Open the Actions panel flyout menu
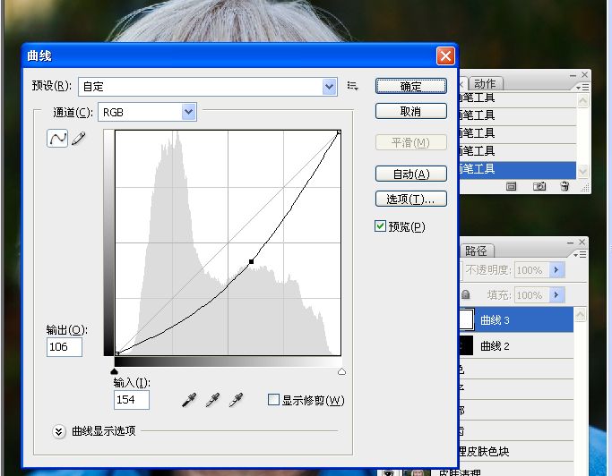Screen dimensions: 612x476 [582, 88]
